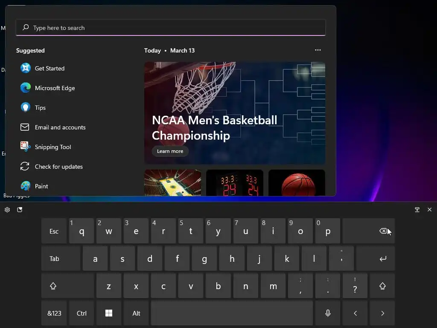437x328 pixels.
Task: Select Check for updates
Action: [x=52, y=167]
